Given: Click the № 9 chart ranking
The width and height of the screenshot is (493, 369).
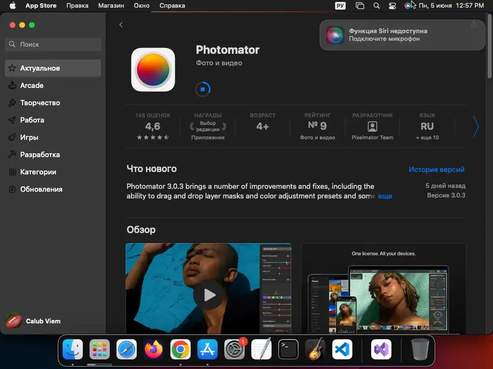Looking at the screenshot, I should [x=317, y=126].
